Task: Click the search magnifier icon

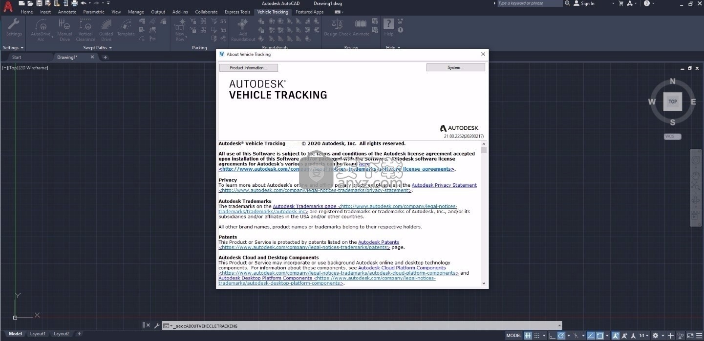Action: click(567, 3)
